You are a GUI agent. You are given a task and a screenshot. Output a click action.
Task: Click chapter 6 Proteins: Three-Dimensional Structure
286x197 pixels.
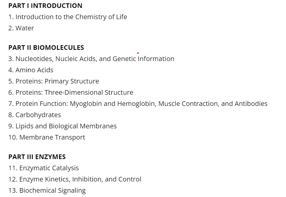[71, 92]
